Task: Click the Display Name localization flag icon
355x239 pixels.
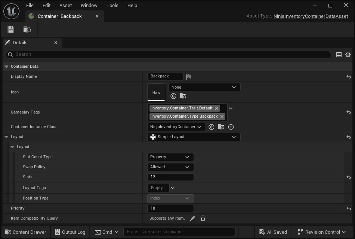Action: coord(189,77)
